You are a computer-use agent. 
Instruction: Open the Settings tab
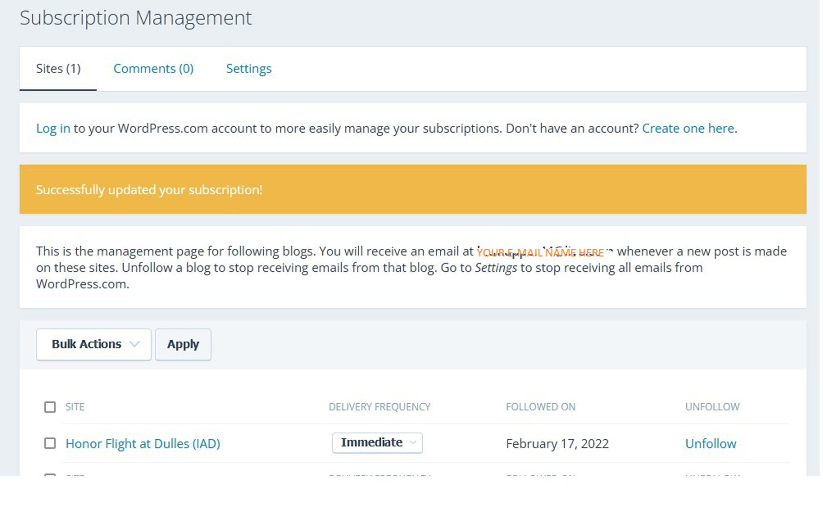tap(248, 69)
